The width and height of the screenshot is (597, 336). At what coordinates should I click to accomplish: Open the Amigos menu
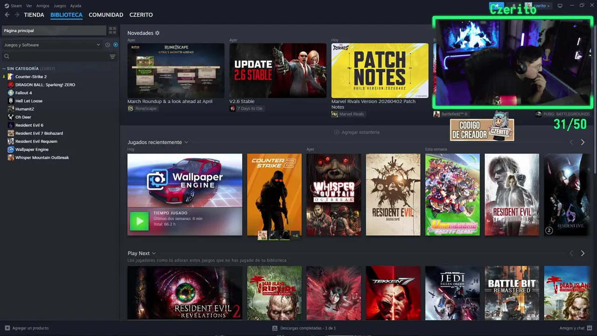[x=43, y=6]
